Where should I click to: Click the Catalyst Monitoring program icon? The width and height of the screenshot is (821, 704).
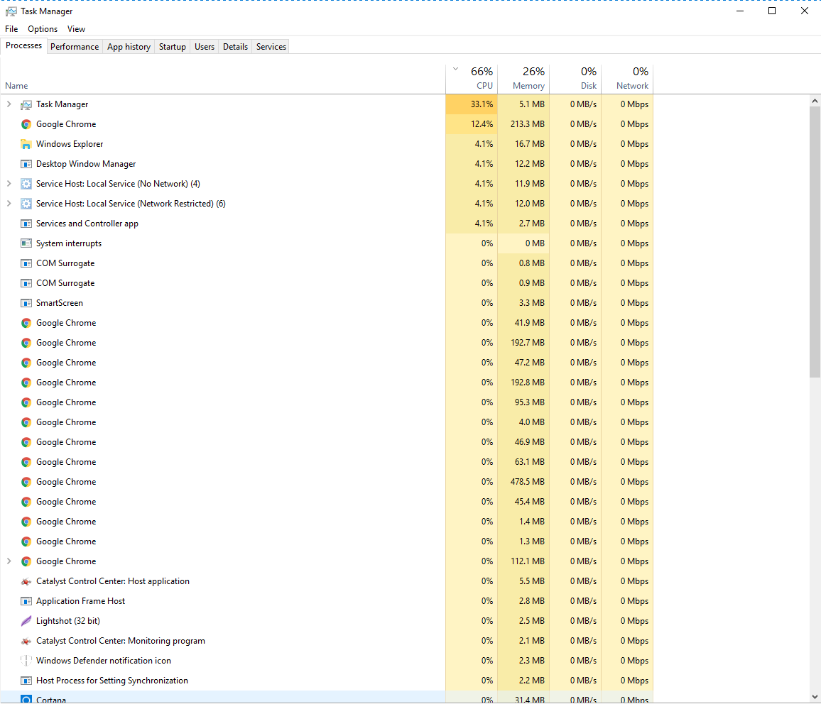26,642
